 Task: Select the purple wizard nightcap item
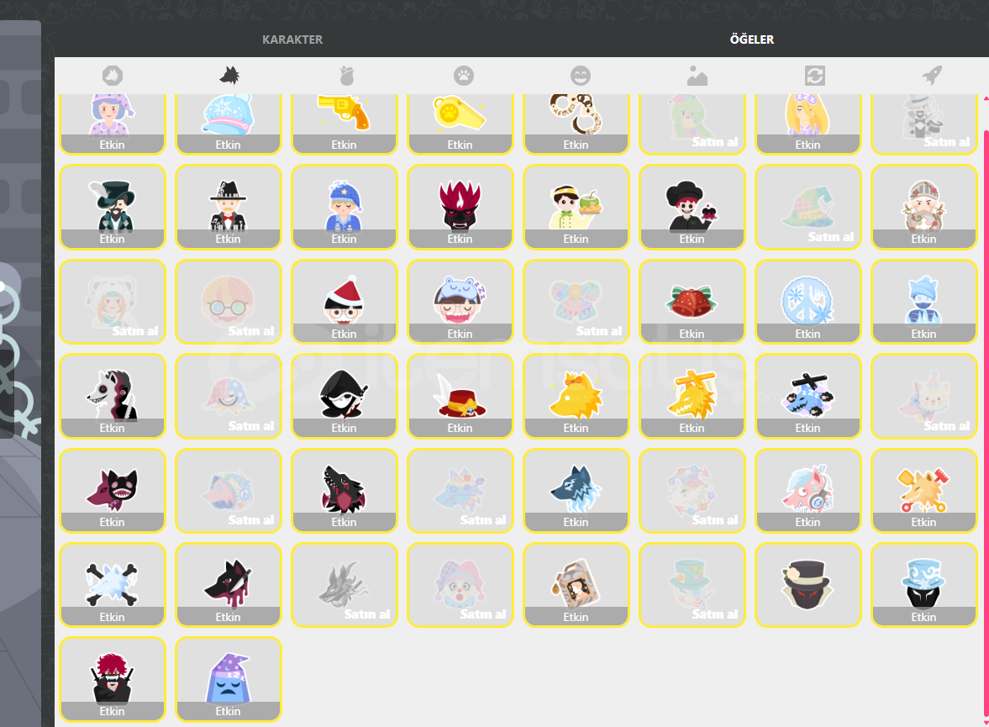tap(229, 679)
